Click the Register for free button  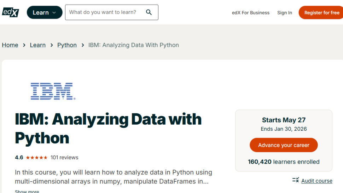click(321, 12)
